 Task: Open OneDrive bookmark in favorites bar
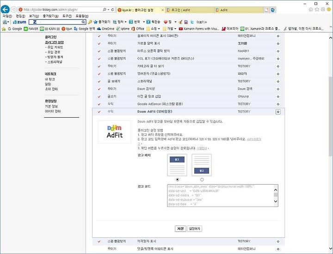coord(105,29)
